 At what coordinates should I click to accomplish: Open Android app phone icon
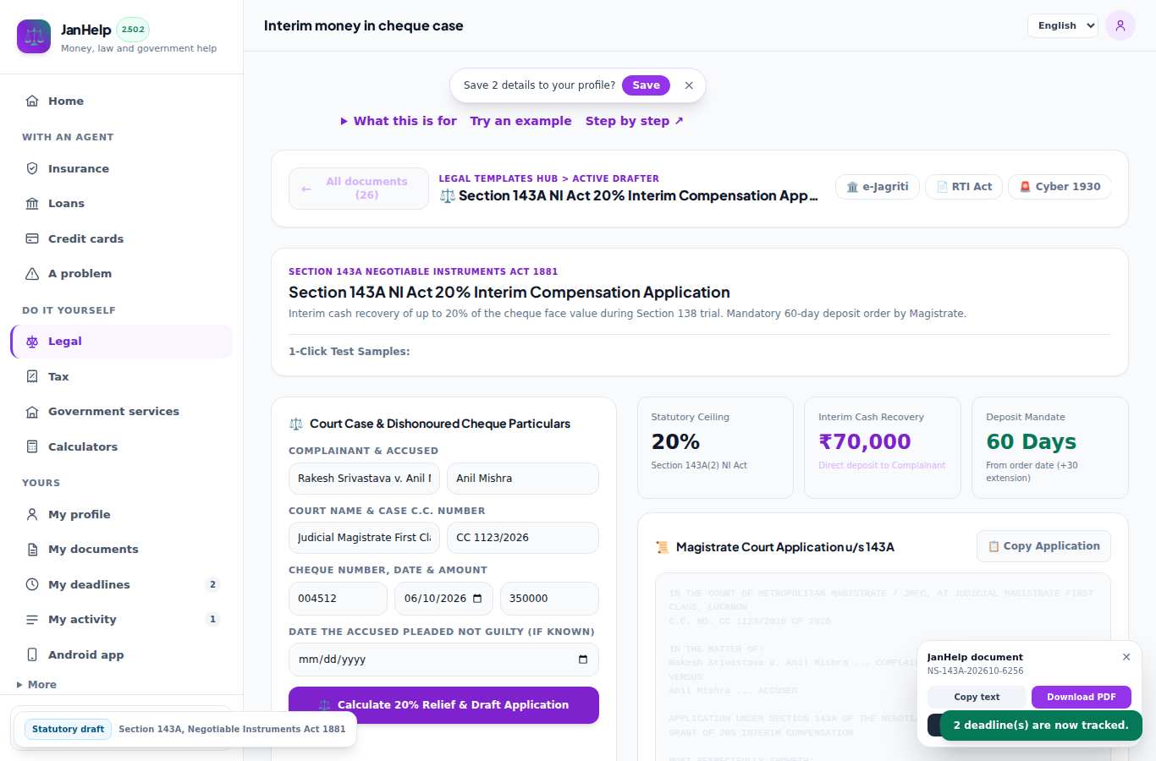[x=32, y=654]
